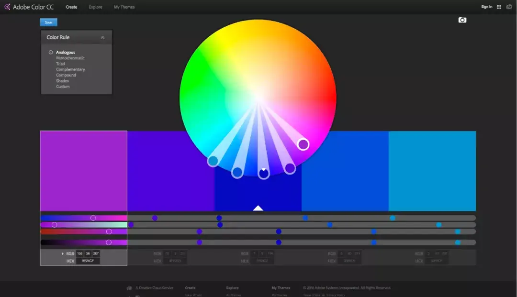Select Monochromatic color rule

point(70,58)
